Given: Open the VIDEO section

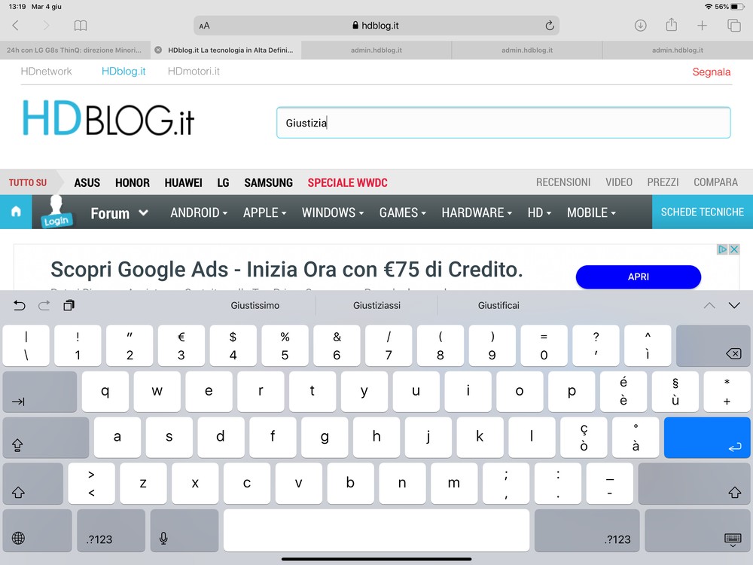Looking at the screenshot, I should pos(618,182).
